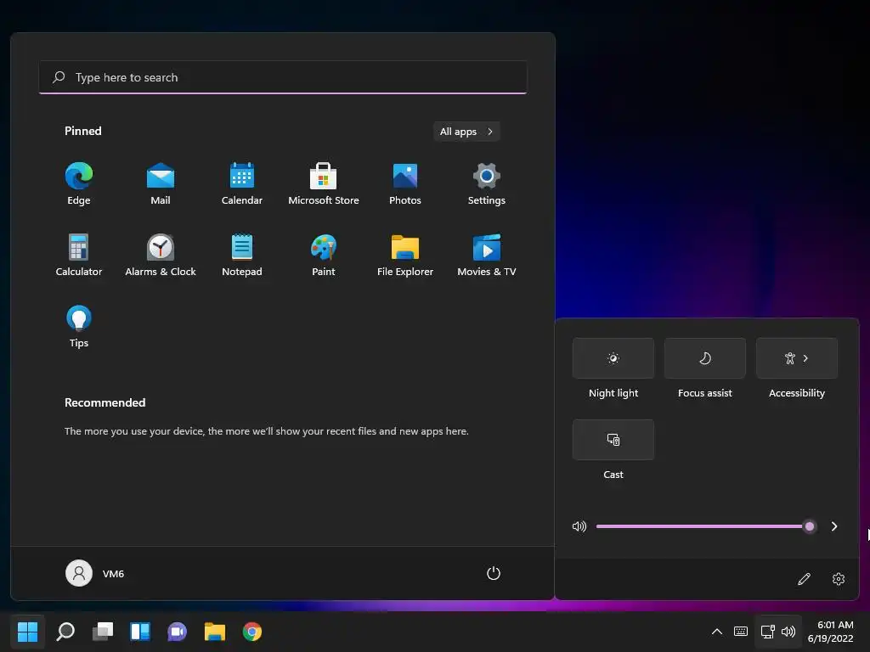Open File Explorer on the taskbar
The image size is (870, 652).
click(215, 631)
